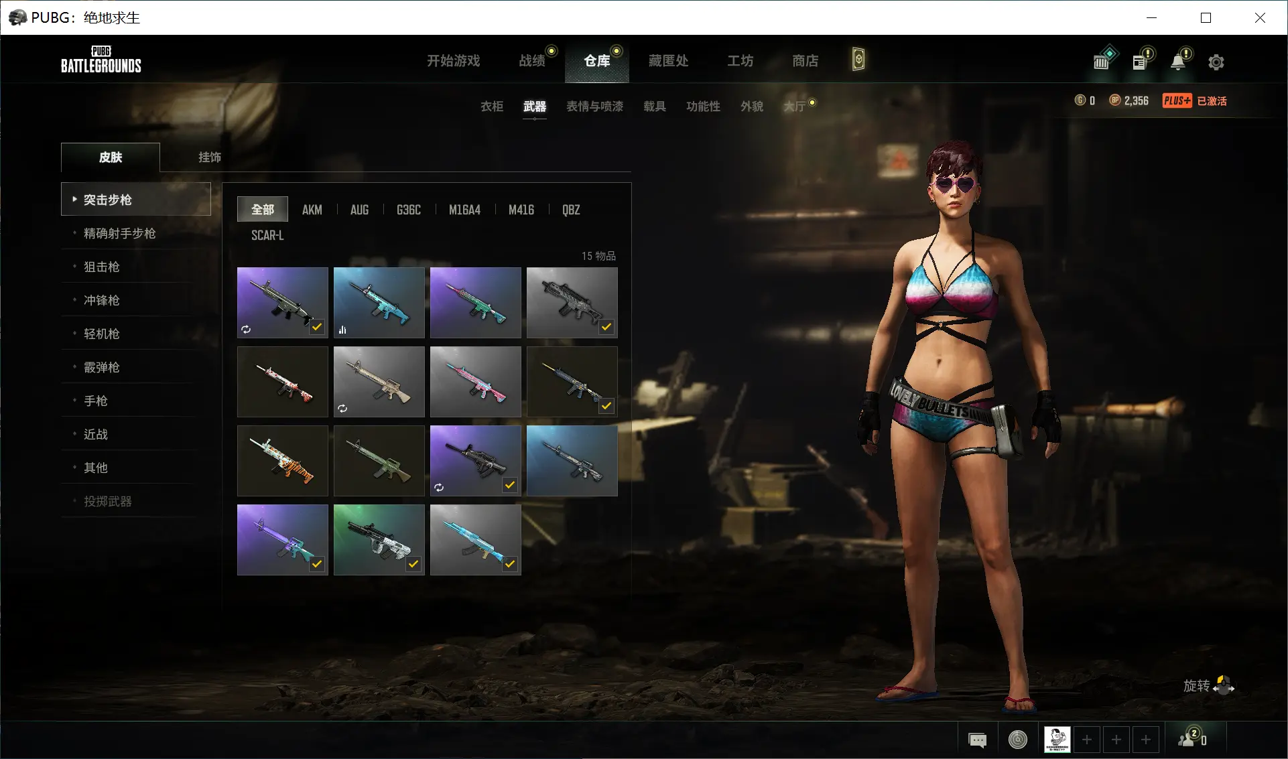Screen dimensions: 1288x759
Task: Toggle equipped checkmark on black purple-background rifle skin
Action: pyautogui.click(x=510, y=485)
